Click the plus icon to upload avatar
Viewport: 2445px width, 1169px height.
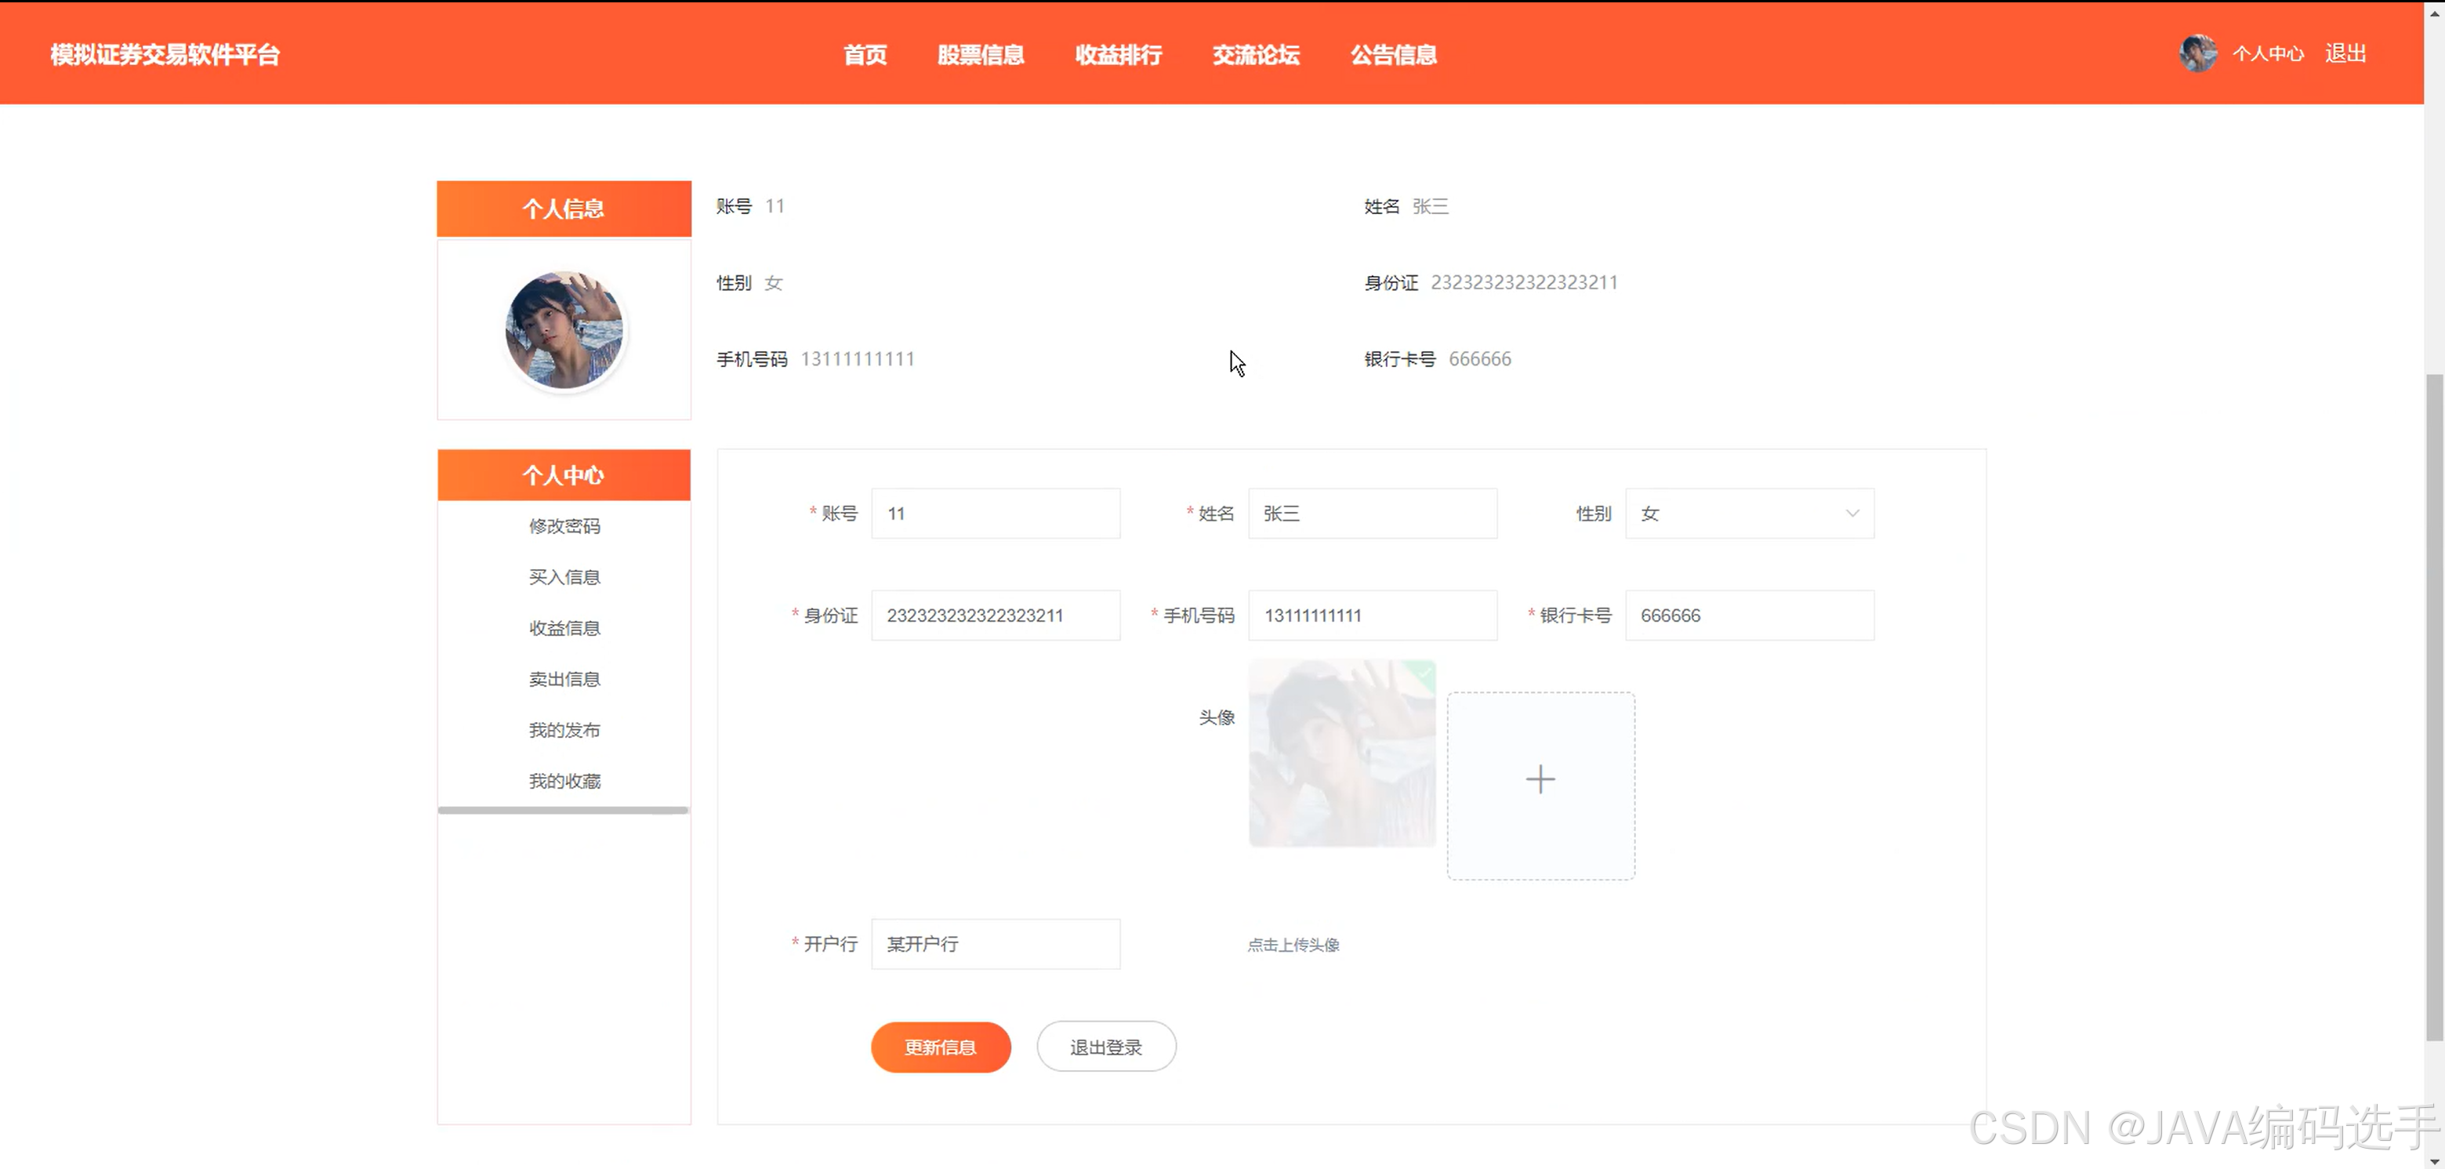click(x=1540, y=781)
